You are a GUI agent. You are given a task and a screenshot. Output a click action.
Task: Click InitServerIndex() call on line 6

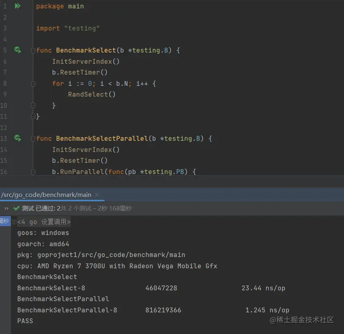coord(86,61)
